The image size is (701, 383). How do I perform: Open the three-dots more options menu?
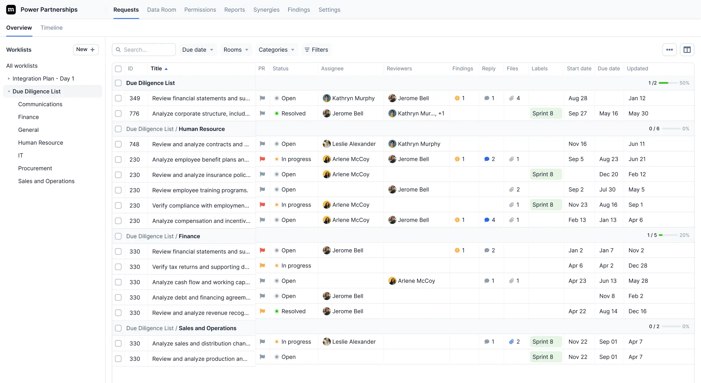[x=669, y=50]
